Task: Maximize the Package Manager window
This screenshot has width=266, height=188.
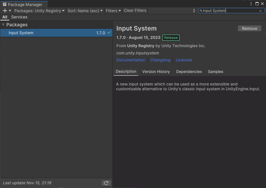Action: (257, 4)
